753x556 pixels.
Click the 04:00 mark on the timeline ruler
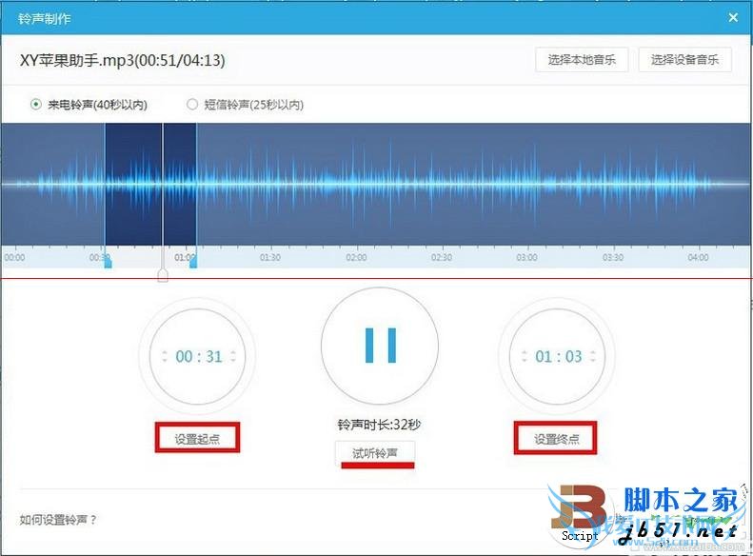698,258
